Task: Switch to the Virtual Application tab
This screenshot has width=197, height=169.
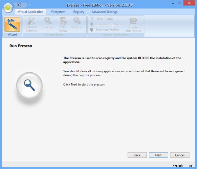Action: pyautogui.click(x=31, y=12)
